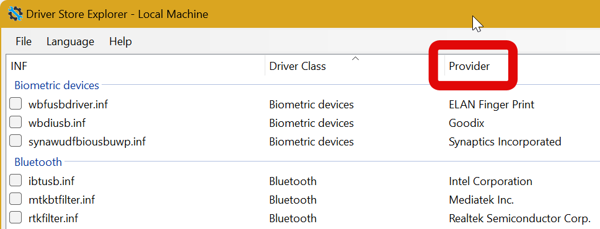Toggle the mtkbtfilter.inf checkbox
Screen dimensions: 600x229
click(15, 199)
